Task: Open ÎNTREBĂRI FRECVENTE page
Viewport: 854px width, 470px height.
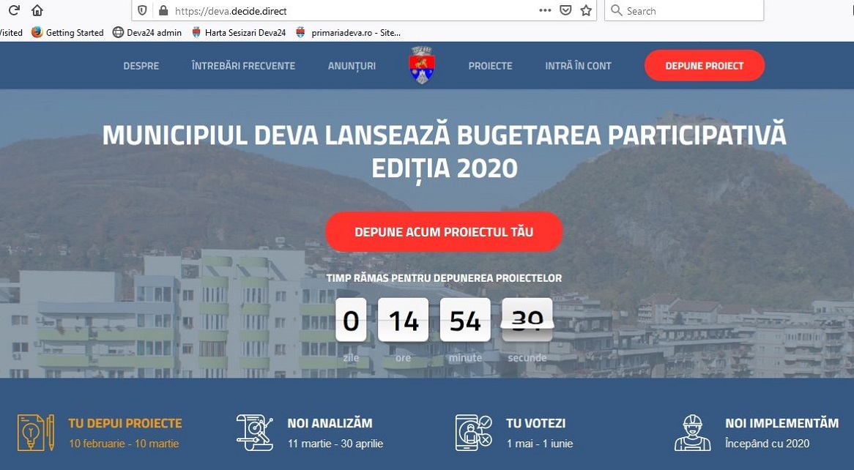Action: (x=243, y=66)
